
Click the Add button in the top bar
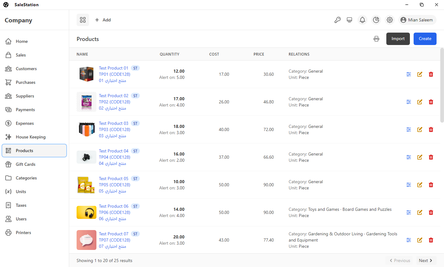click(x=103, y=20)
